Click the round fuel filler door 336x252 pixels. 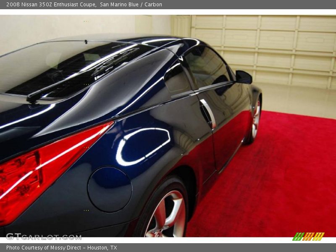coord(110,189)
